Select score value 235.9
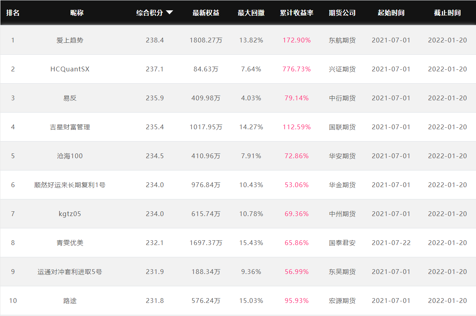This screenshot has height=316, width=476. (155, 98)
